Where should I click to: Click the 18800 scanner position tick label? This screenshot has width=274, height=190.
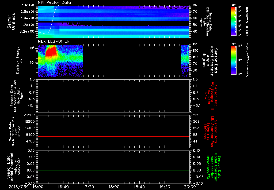29,122
